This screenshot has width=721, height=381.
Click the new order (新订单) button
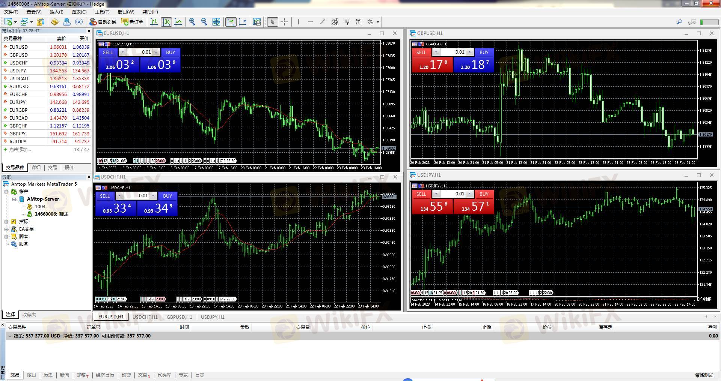click(132, 22)
